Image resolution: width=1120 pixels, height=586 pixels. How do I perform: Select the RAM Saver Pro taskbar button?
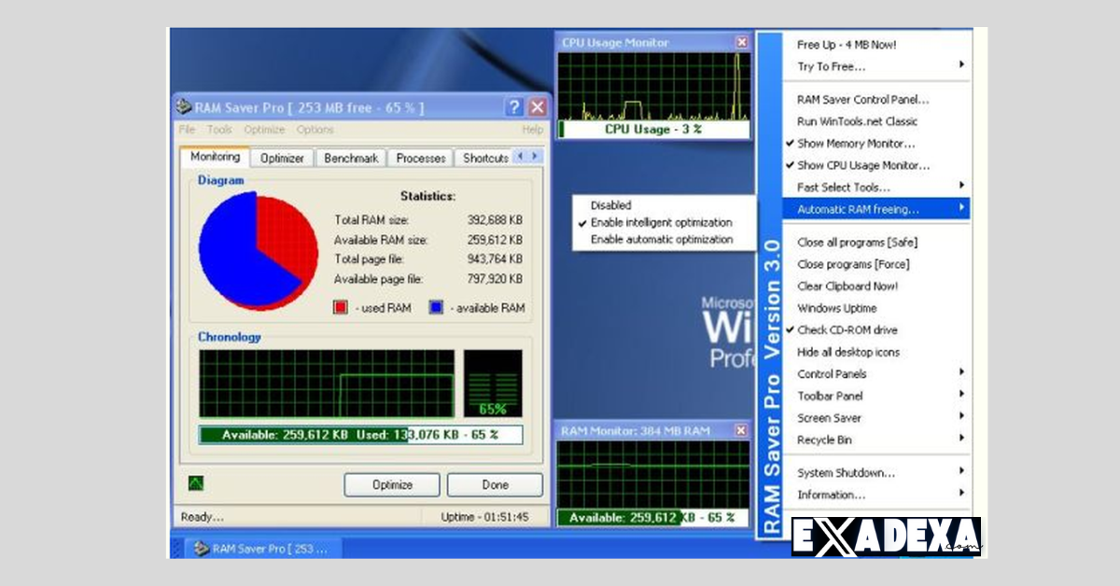click(261, 549)
